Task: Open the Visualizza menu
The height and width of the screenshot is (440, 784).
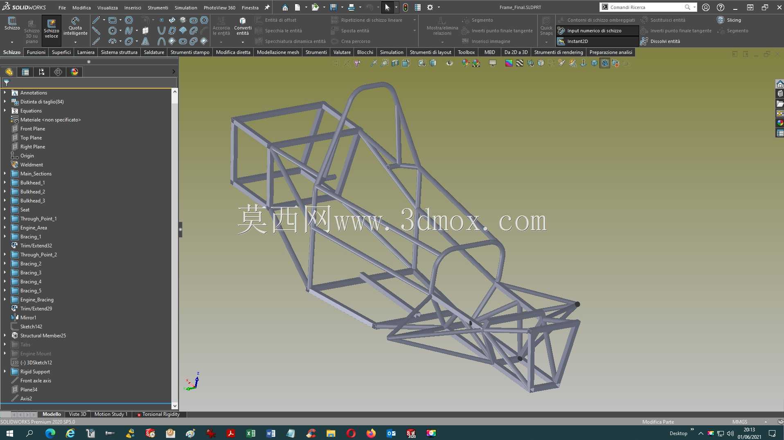Action: coord(107,8)
